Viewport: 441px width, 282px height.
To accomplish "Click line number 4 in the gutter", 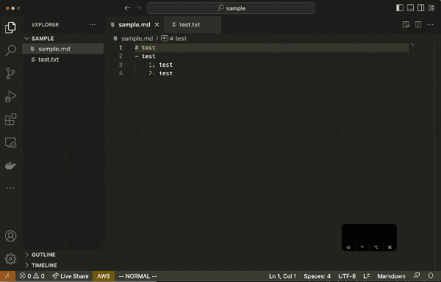I will (x=121, y=73).
